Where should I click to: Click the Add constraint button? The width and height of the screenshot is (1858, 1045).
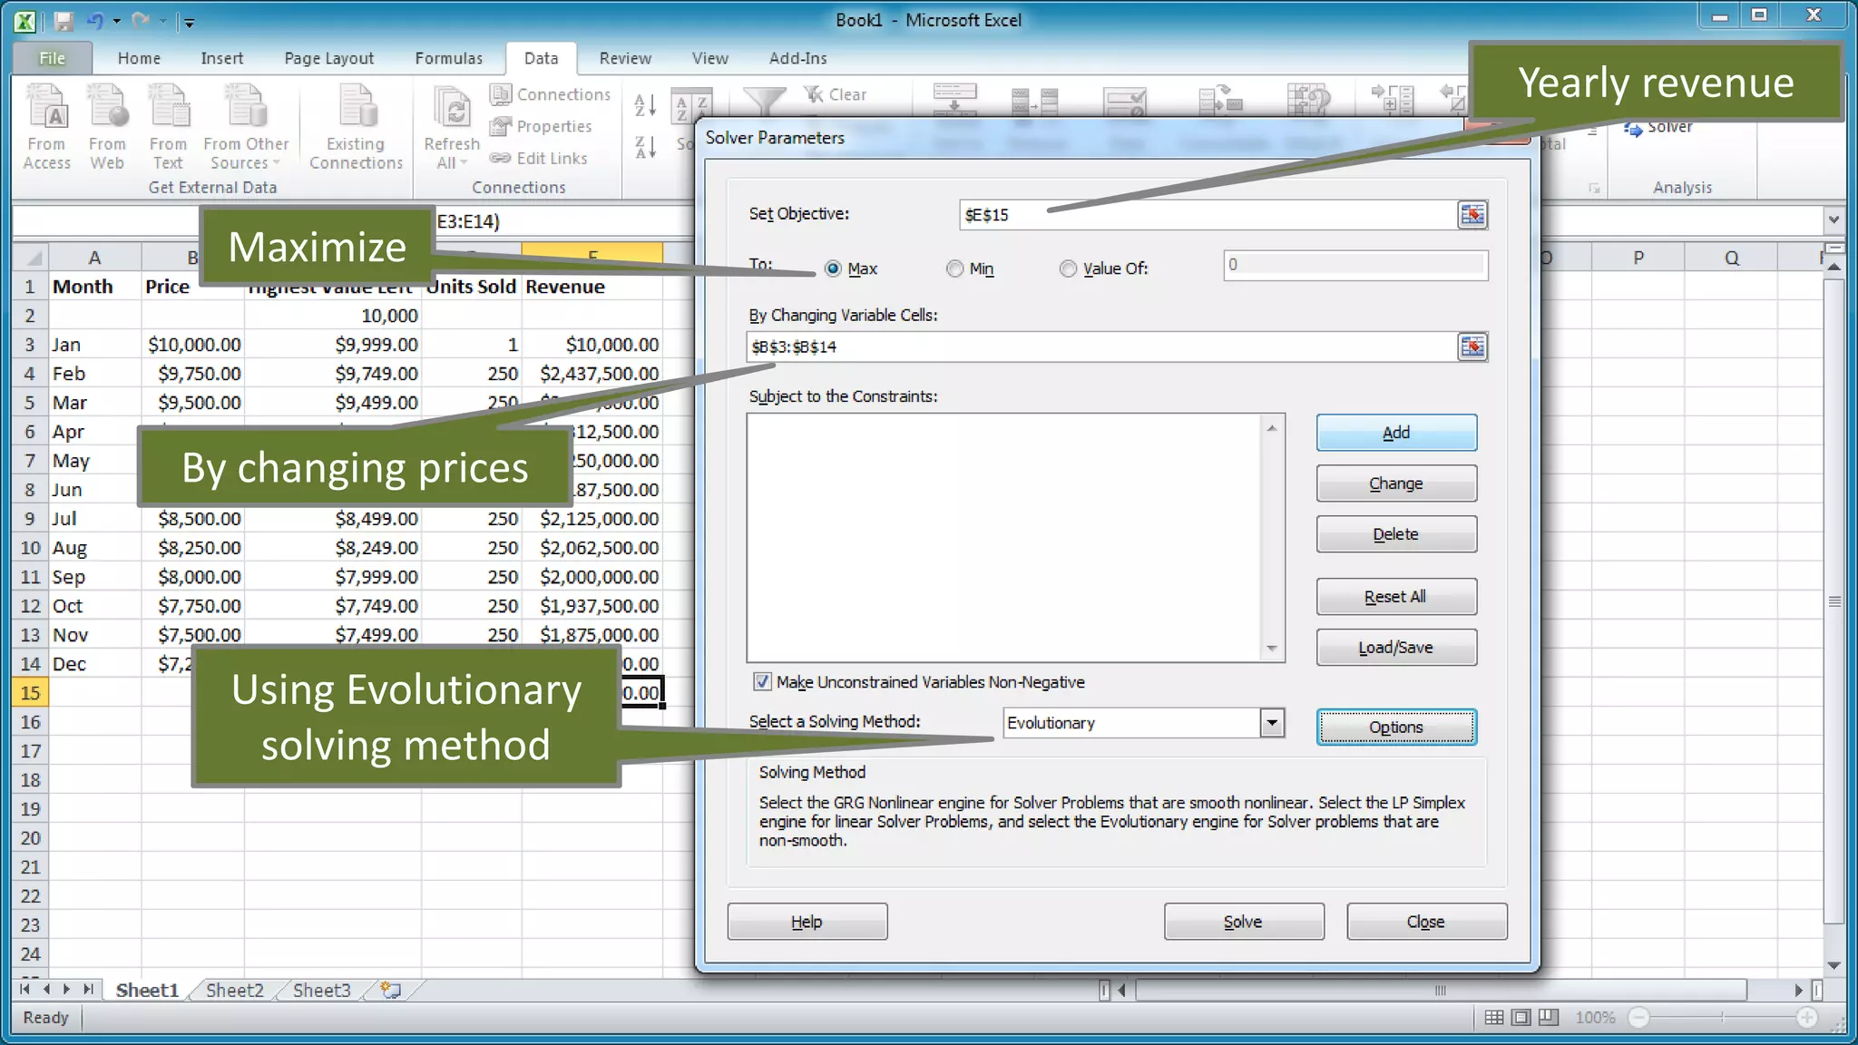pyautogui.click(x=1396, y=433)
